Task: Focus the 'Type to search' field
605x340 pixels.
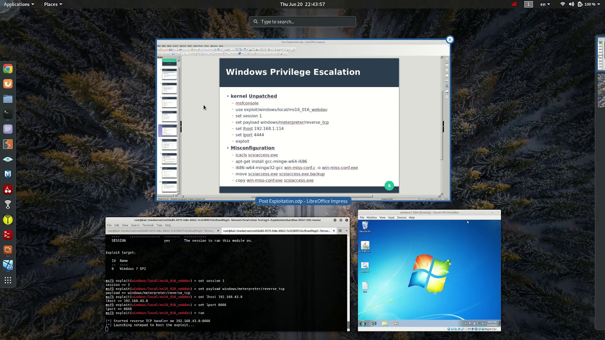Action: (x=302, y=22)
